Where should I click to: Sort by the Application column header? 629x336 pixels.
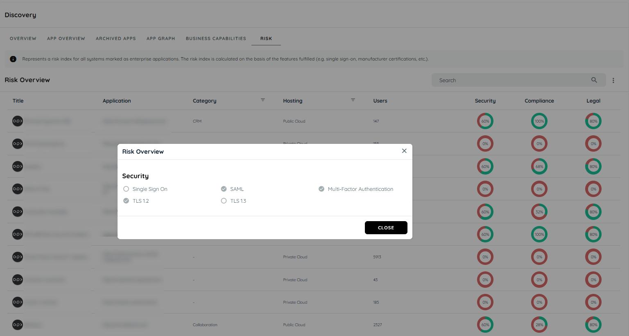point(117,101)
